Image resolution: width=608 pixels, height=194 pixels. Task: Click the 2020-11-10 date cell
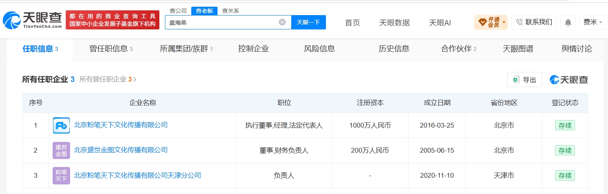click(x=437, y=175)
